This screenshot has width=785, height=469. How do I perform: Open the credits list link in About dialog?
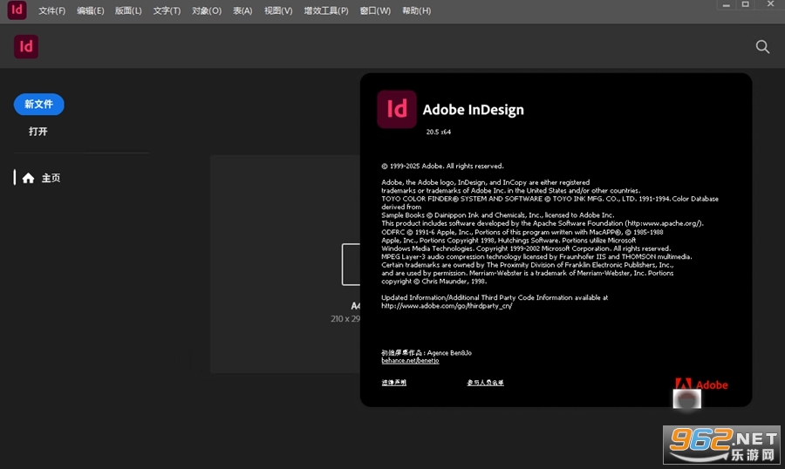(485, 383)
